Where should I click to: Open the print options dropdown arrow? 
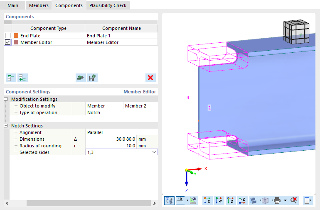[x=285, y=200]
